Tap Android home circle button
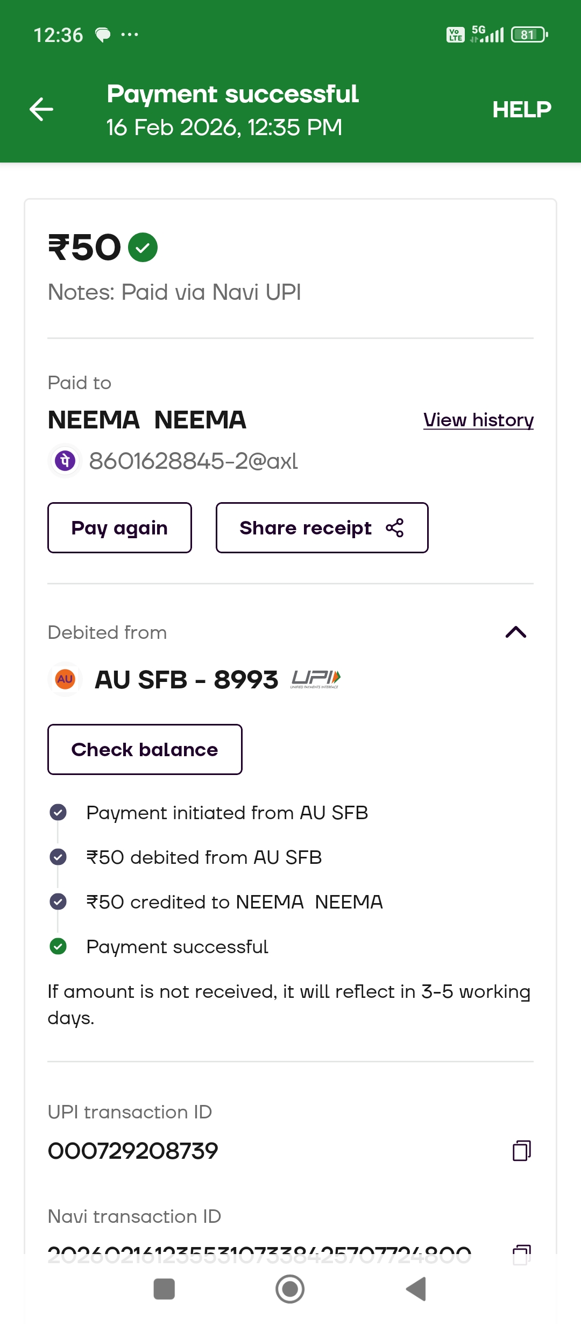Viewport: 581px width, 1324px height. (290, 1289)
